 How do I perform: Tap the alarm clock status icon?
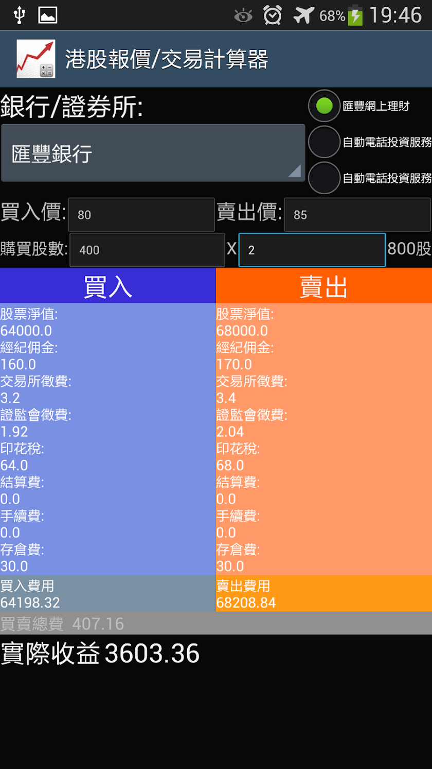point(273,15)
